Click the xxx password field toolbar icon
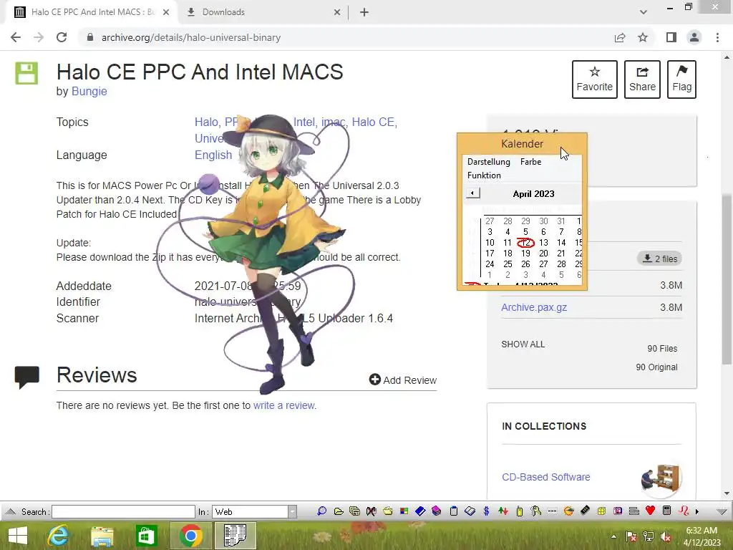Screen dimensions: 733x550 pyautogui.click(x=552, y=511)
